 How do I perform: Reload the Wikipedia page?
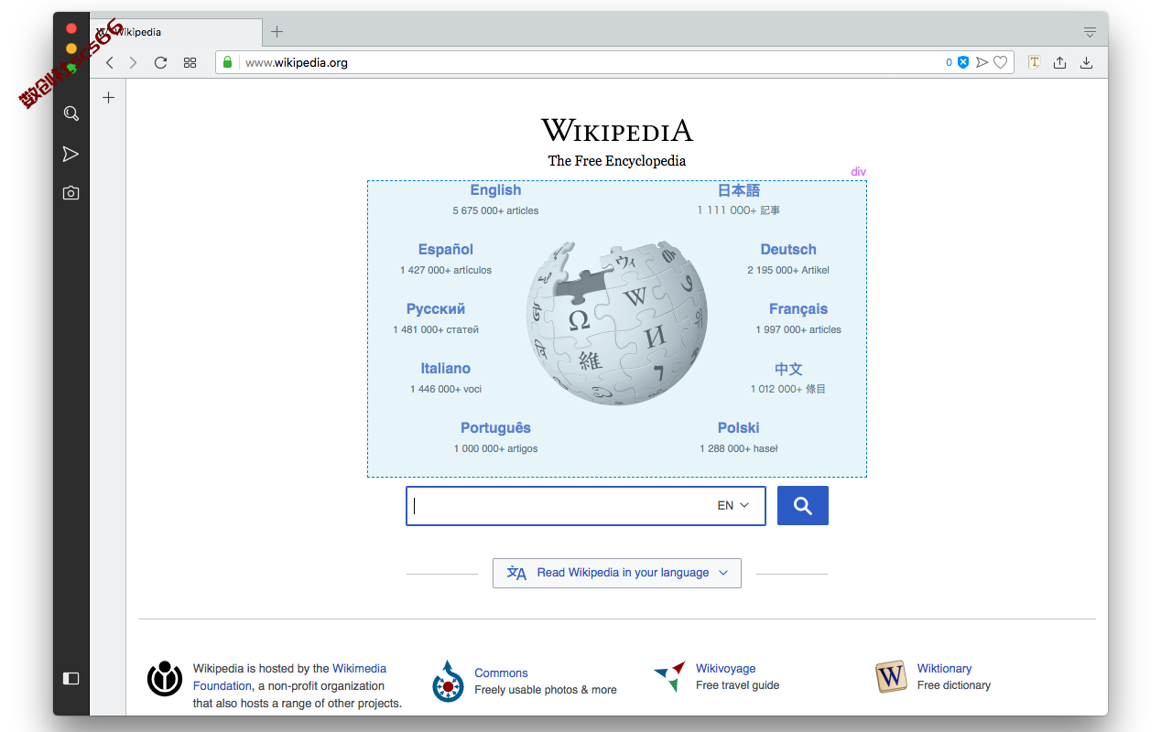click(x=160, y=63)
